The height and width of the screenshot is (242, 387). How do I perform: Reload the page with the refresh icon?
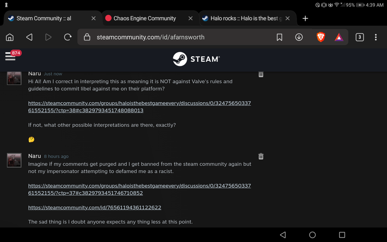(x=68, y=37)
